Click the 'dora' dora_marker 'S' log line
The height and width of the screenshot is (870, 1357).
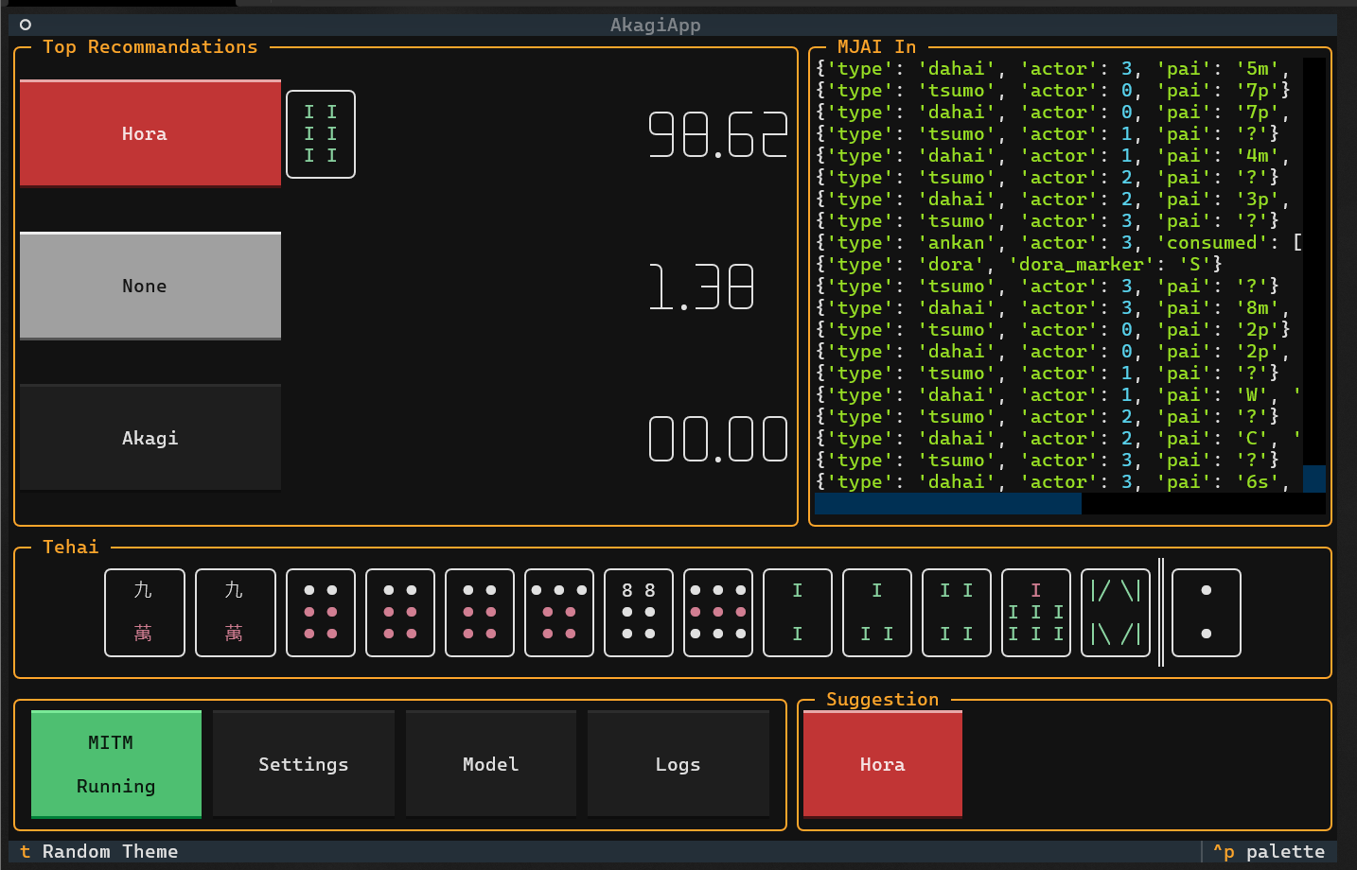pos(1019,264)
